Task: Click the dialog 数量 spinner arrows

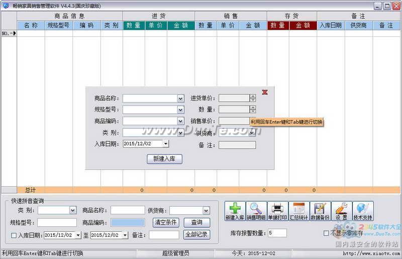Action: 253,109
